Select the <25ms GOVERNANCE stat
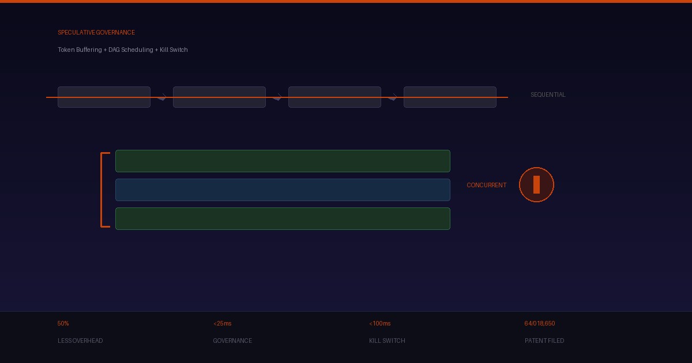 (x=232, y=332)
